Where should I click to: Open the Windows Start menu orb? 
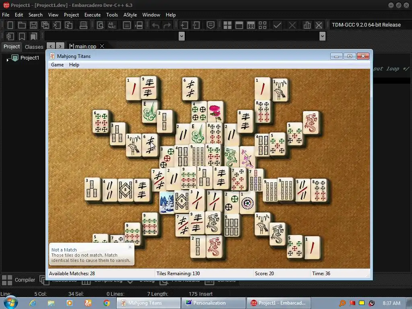pyautogui.click(x=10, y=303)
